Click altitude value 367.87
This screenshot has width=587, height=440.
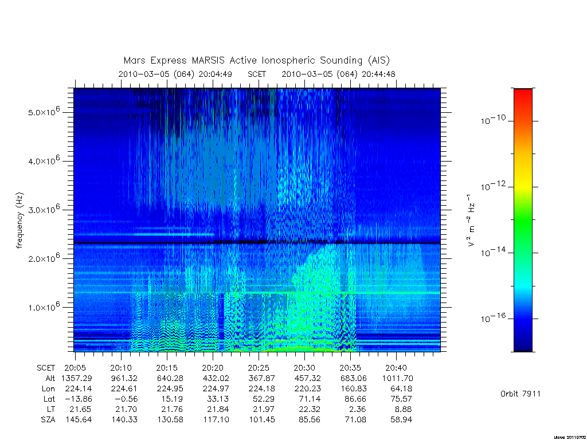(x=261, y=378)
